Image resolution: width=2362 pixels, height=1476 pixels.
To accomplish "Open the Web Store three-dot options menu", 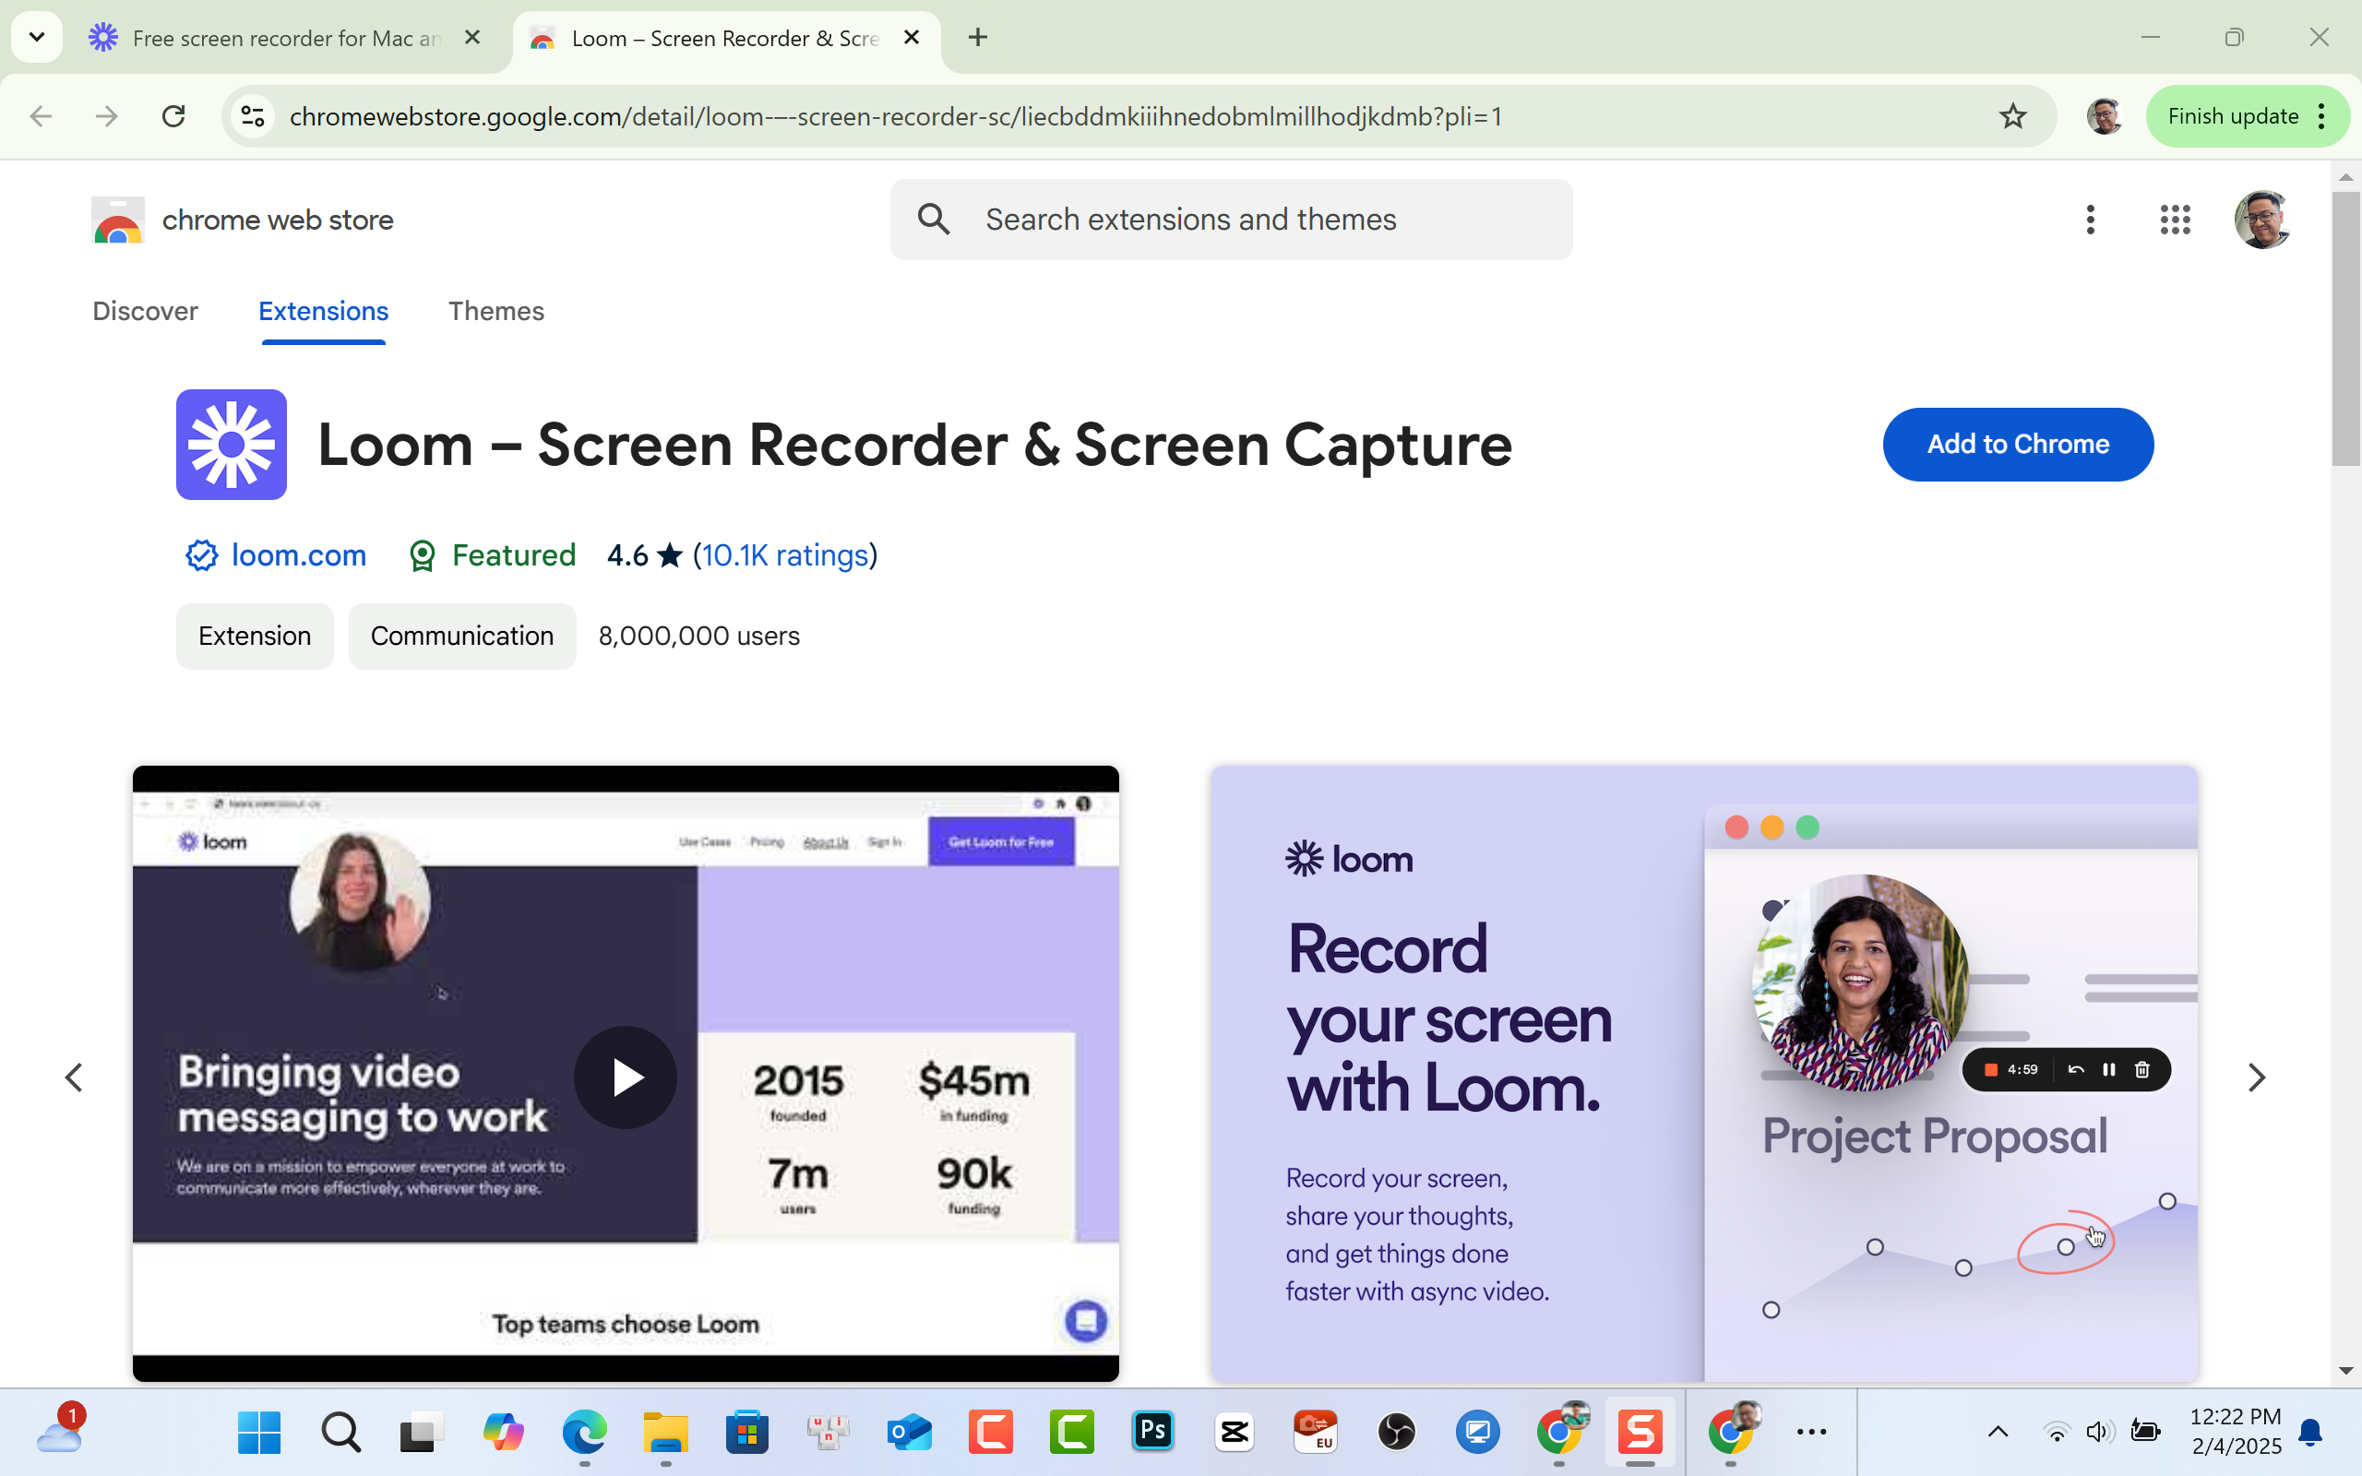I will [2091, 220].
